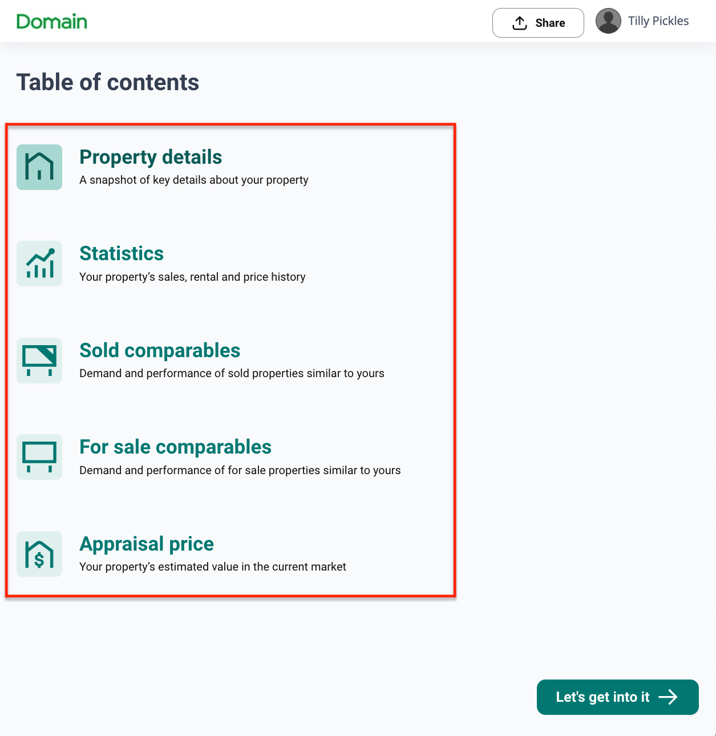Click the Sold comparables sign icon
The image size is (716, 736).
39,361
